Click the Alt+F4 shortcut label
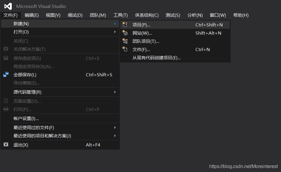 [93, 145]
